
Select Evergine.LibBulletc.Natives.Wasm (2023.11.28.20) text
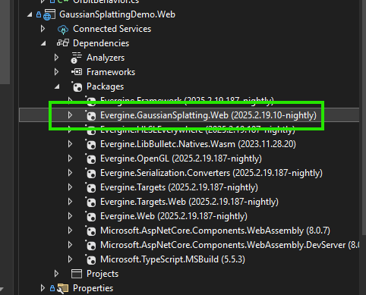[198, 144]
